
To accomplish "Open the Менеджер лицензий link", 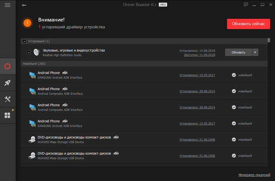I will [x=254, y=175].
